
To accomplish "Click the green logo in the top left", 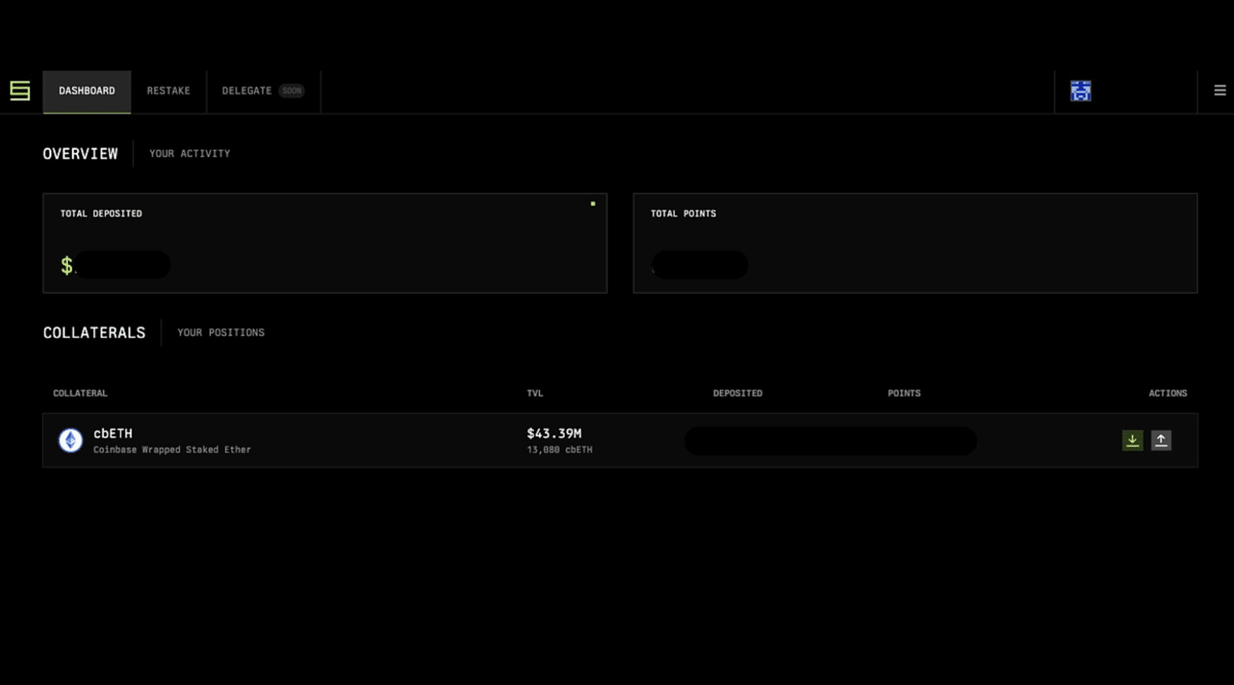I will (x=21, y=90).
